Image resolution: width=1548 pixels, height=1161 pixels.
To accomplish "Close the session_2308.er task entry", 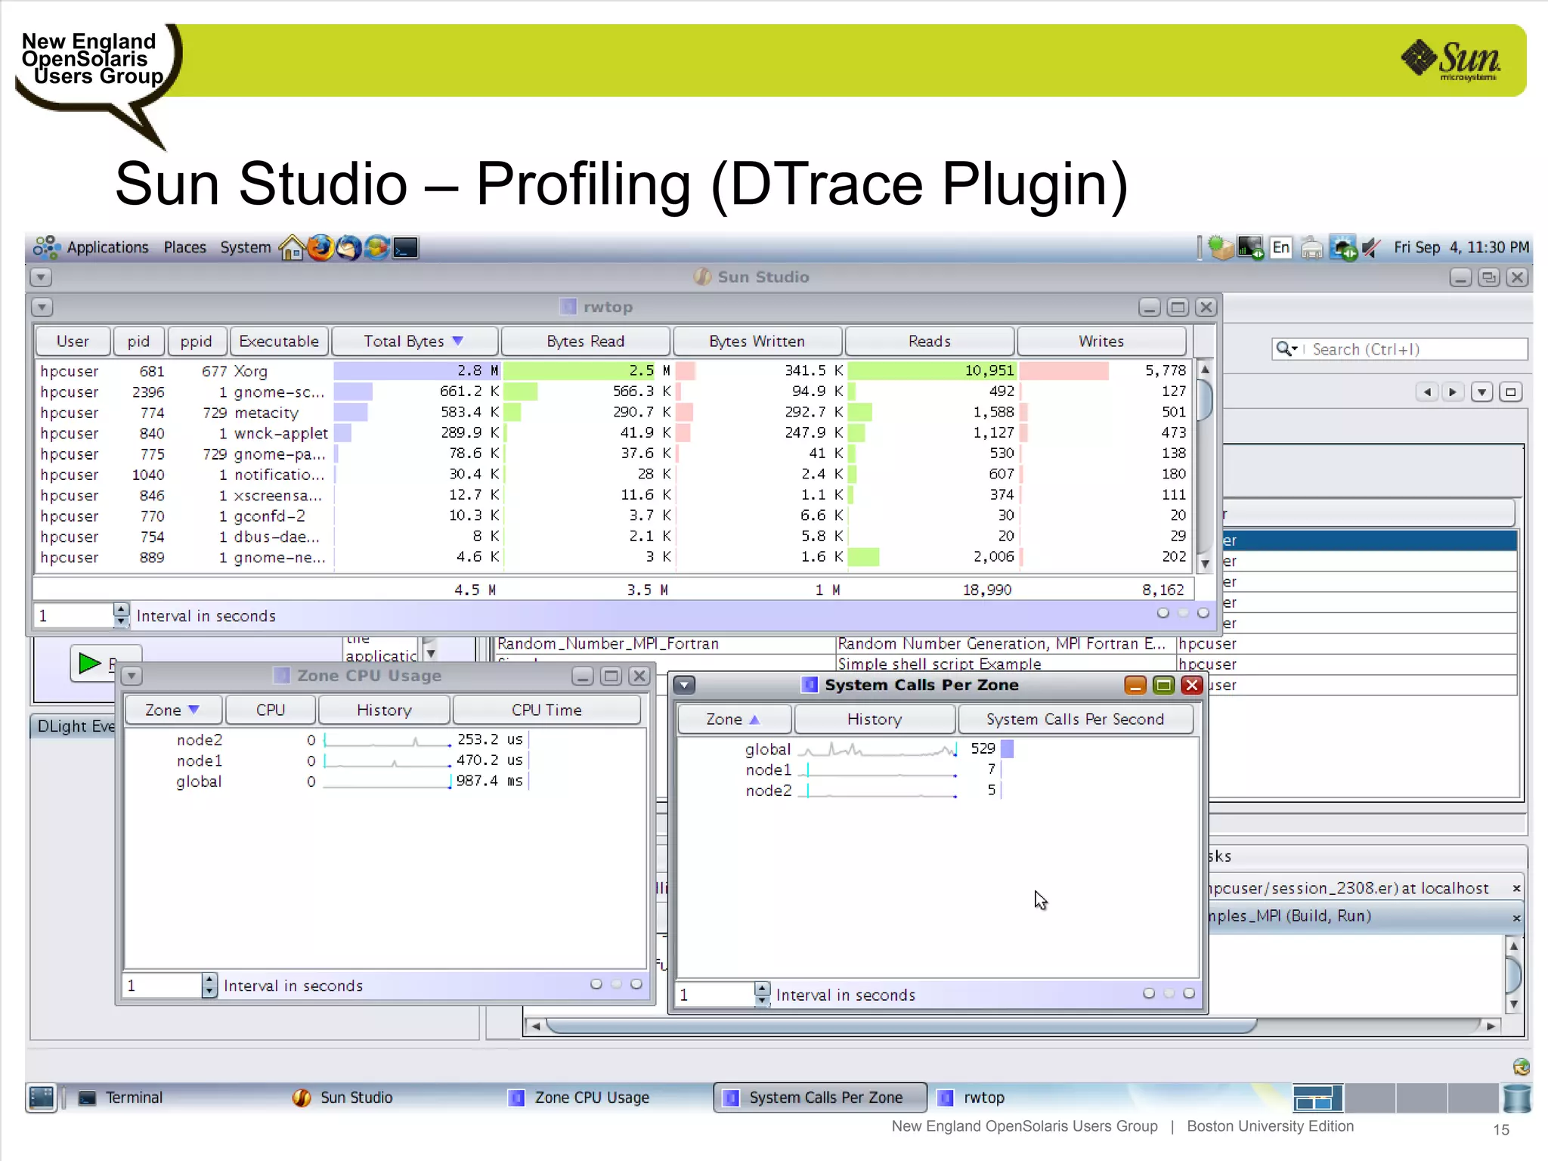I will point(1516,889).
